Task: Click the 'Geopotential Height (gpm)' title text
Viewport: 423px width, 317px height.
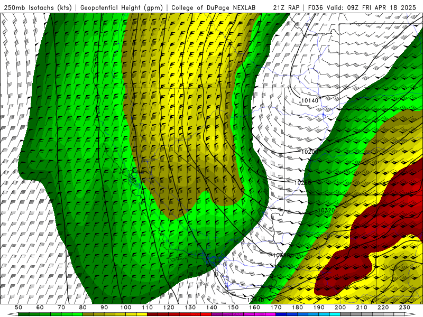Action: pyautogui.click(x=122, y=7)
